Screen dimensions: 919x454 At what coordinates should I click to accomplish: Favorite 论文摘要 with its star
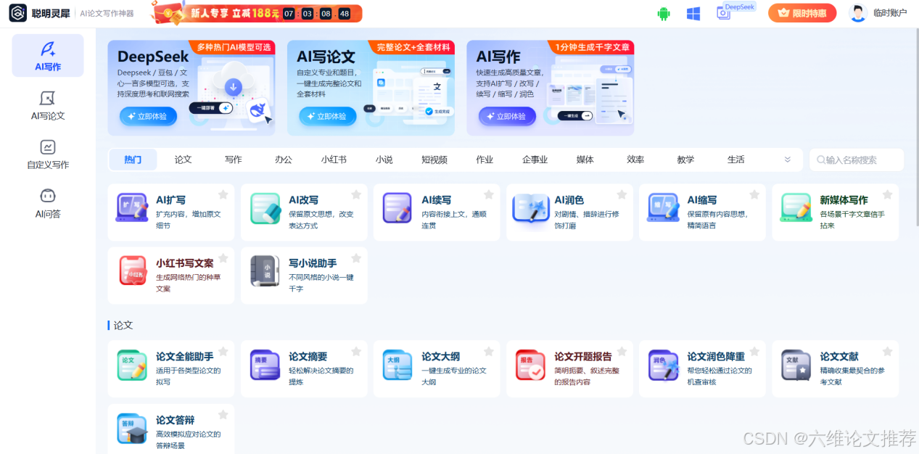coord(356,351)
